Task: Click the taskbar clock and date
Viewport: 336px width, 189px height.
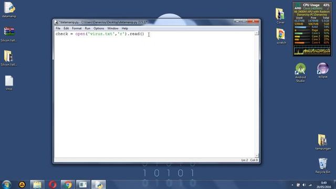Action: 324,185
